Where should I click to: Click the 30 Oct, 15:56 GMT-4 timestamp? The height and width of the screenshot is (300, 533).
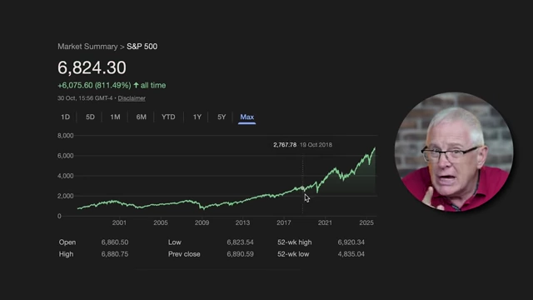tap(85, 98)
